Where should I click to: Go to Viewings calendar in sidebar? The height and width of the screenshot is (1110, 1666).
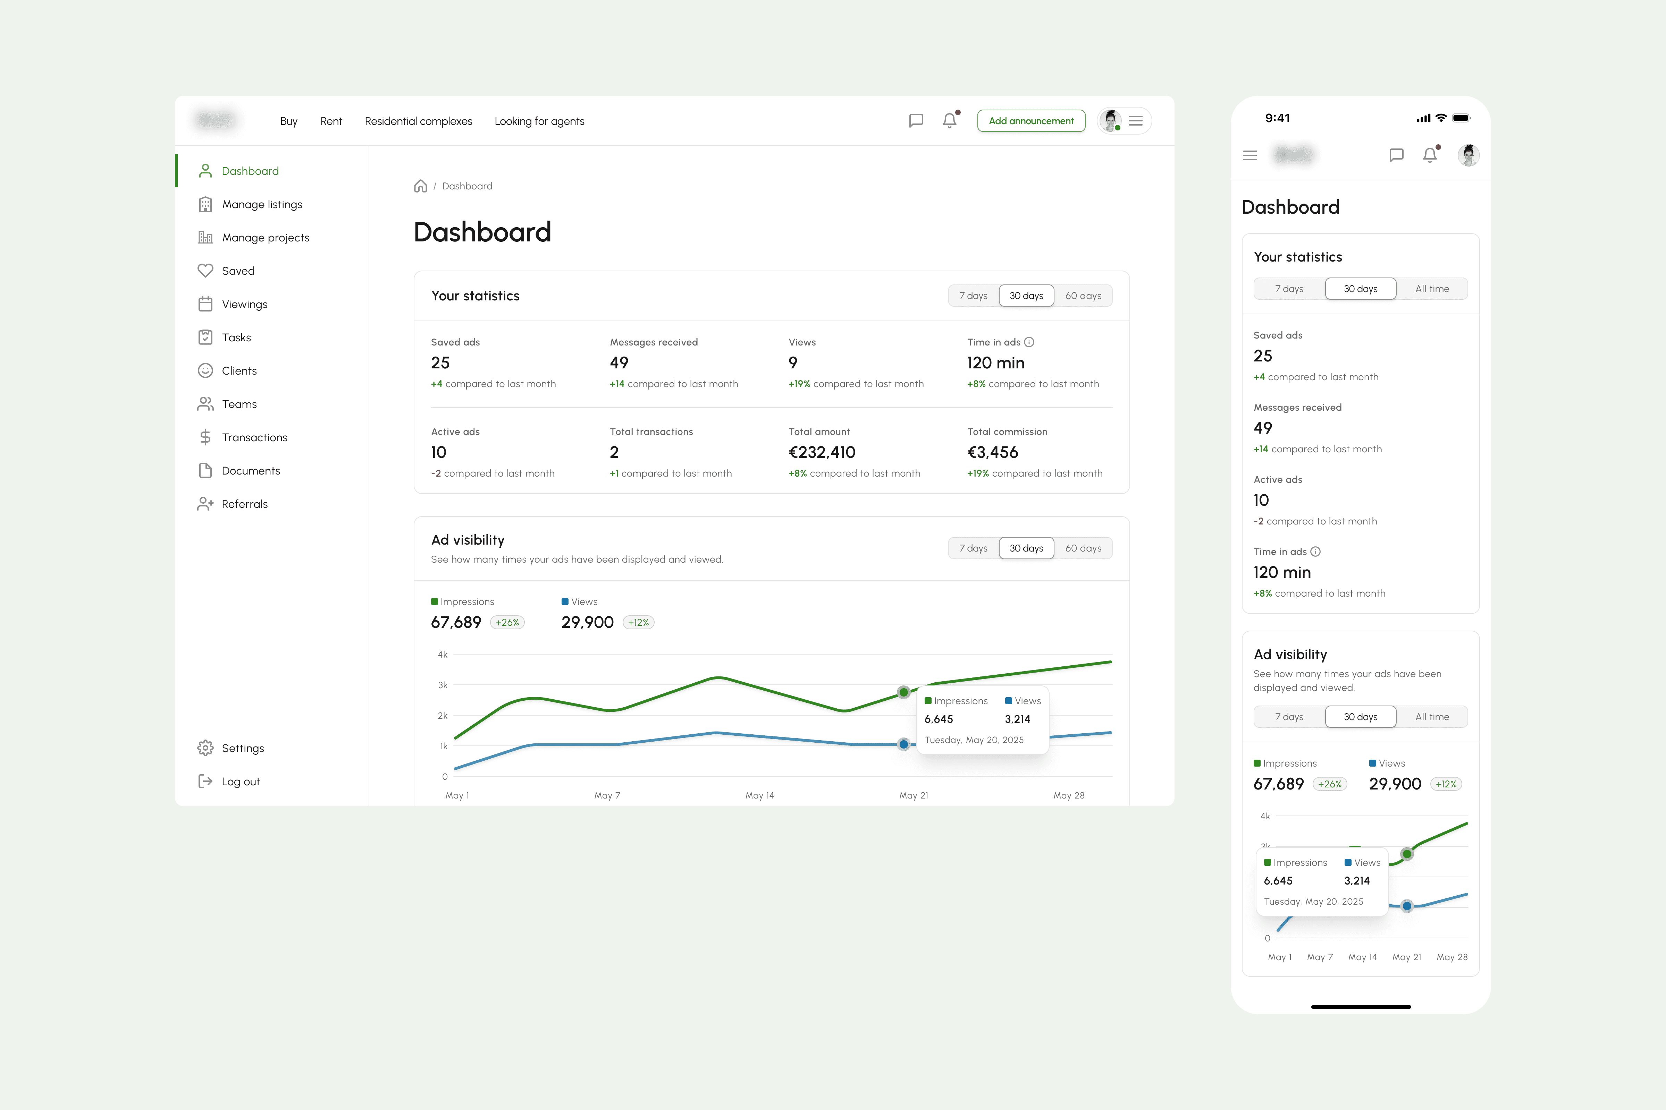pos(244,305)
